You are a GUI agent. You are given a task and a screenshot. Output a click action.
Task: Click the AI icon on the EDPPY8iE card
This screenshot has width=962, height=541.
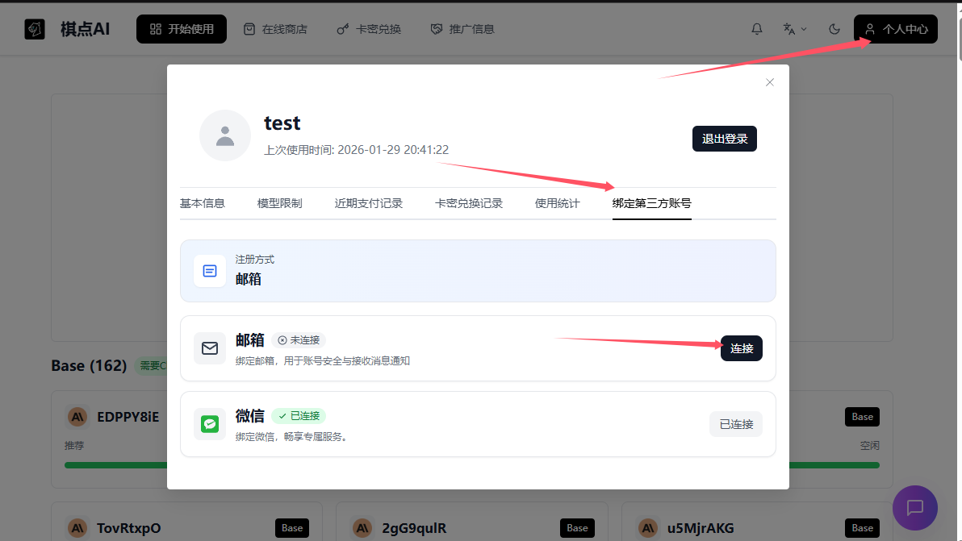pyautogui.click(x=77, y=416)
